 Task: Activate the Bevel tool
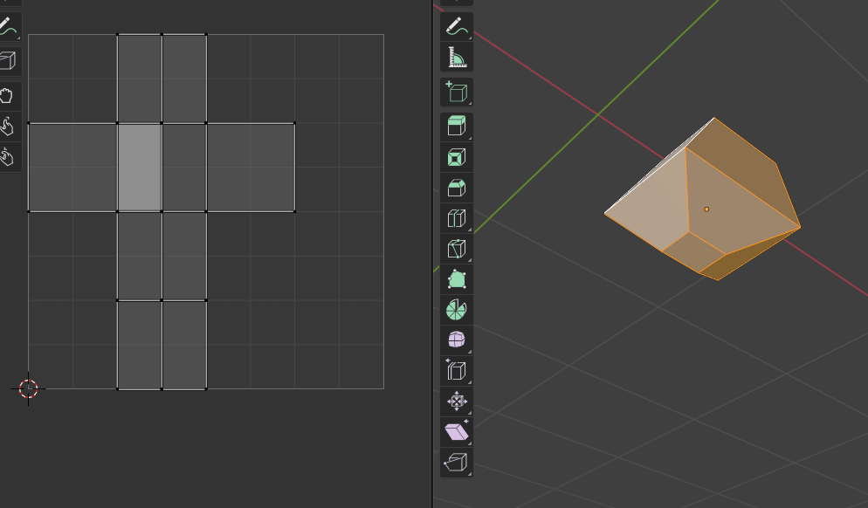456,188
